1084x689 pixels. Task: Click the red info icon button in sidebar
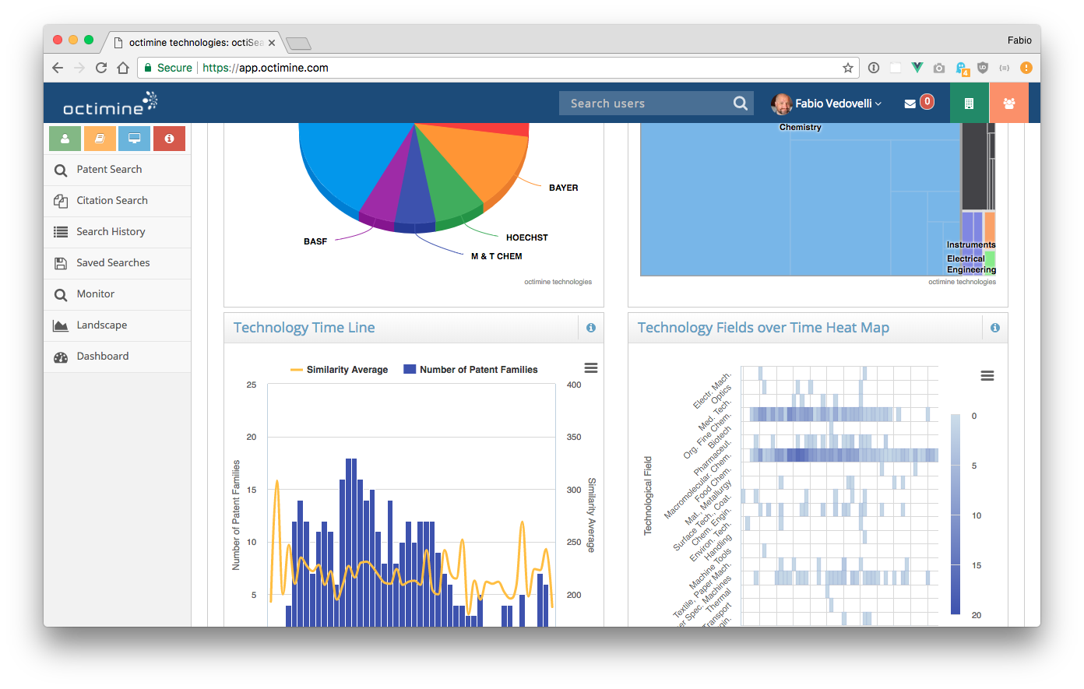(x=169, y=139)
